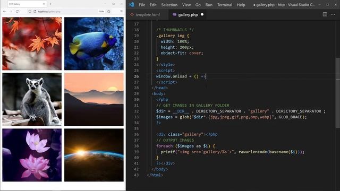Click the 'GLOB_BRACE' constant on line 33
The image size is (340, 191).
pos(291,117)
